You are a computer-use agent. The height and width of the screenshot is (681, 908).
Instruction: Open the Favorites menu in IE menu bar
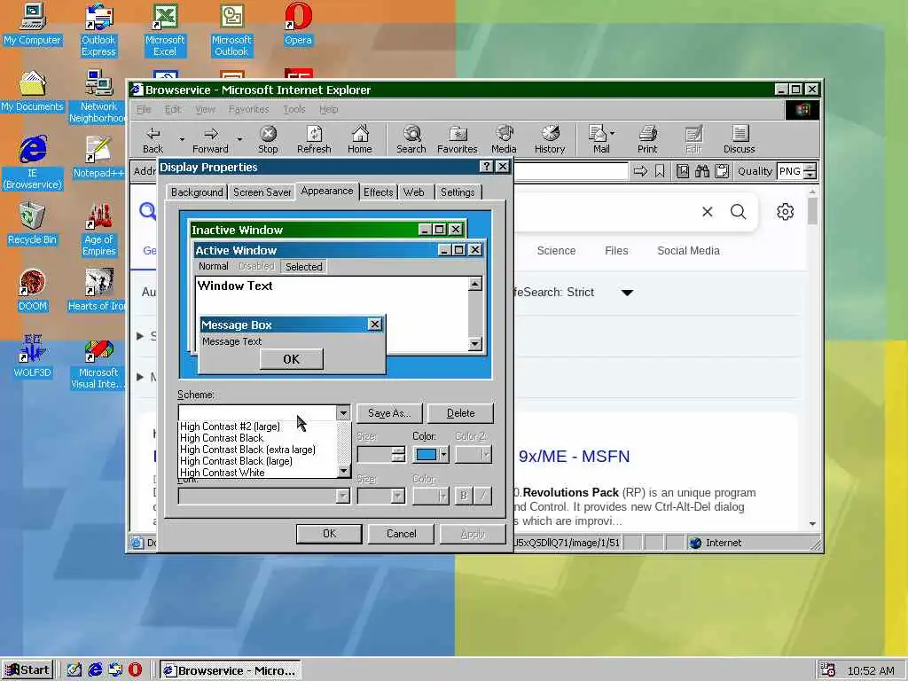coord(248,109)
